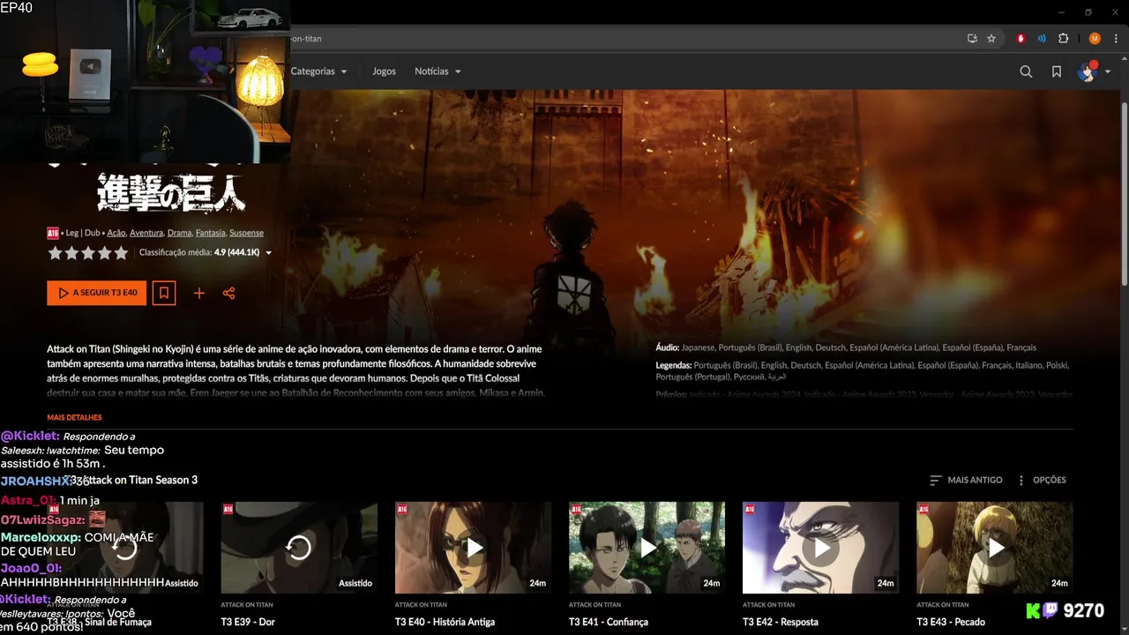Click the install app icon in address bar

coord(972,39)
